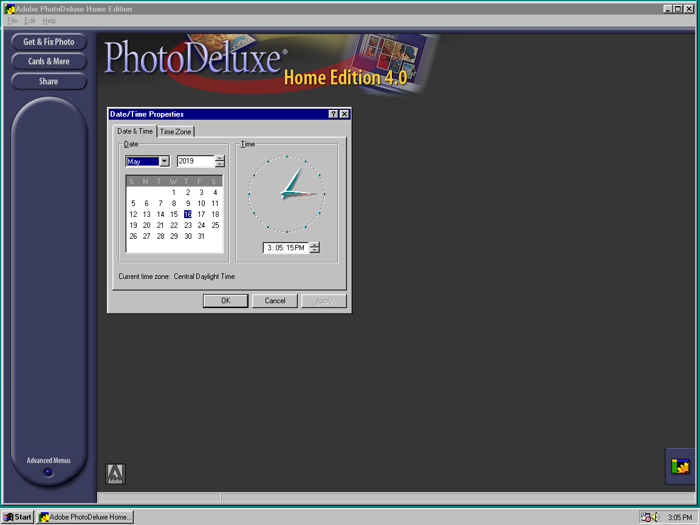
Task: Open the month dropdown showing May
Action: [x=165, y=161]
